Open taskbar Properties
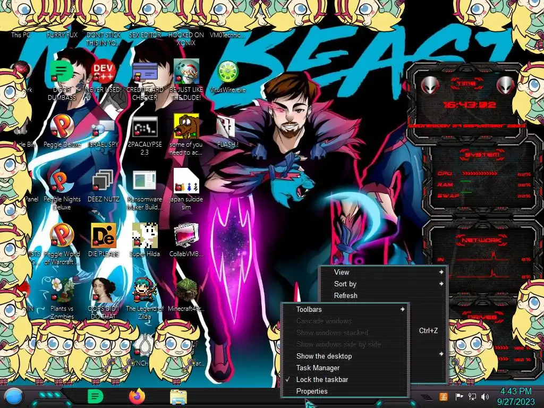This screenshot has height=408, width=544. click(345, 391)
